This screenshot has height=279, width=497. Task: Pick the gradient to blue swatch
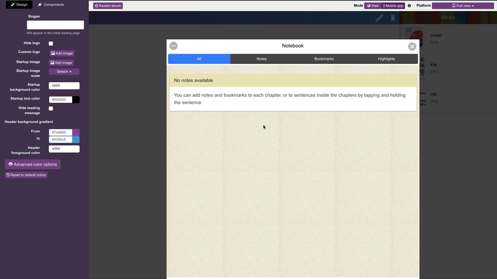coord(76,139)
